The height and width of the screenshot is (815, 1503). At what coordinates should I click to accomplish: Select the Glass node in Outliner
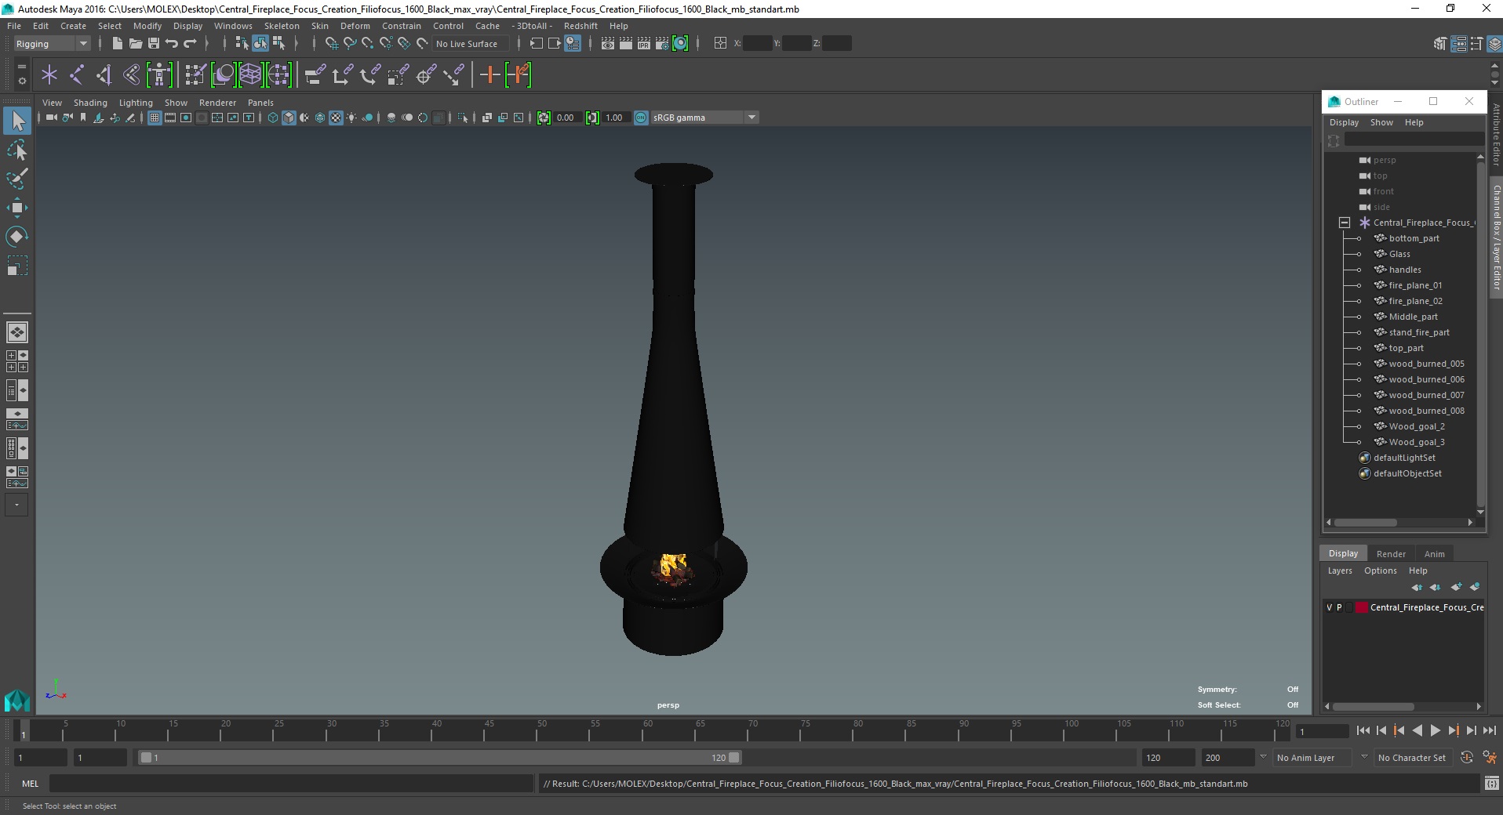(x=1399, y=254)
